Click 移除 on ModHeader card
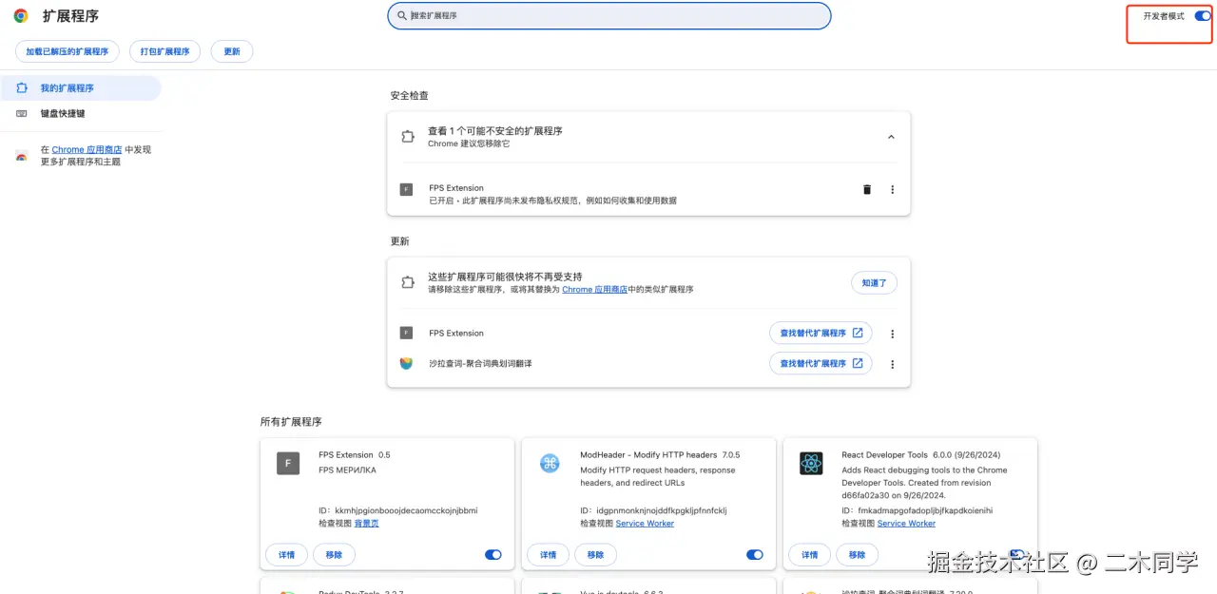 [595, 555]
